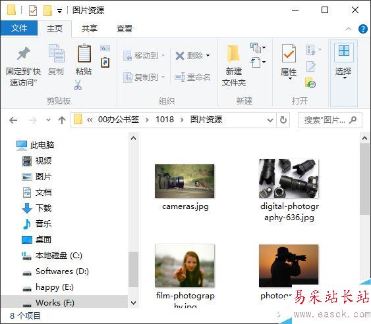Refresh the current folder
Viewport: 371px width, 324px height.
283,120
